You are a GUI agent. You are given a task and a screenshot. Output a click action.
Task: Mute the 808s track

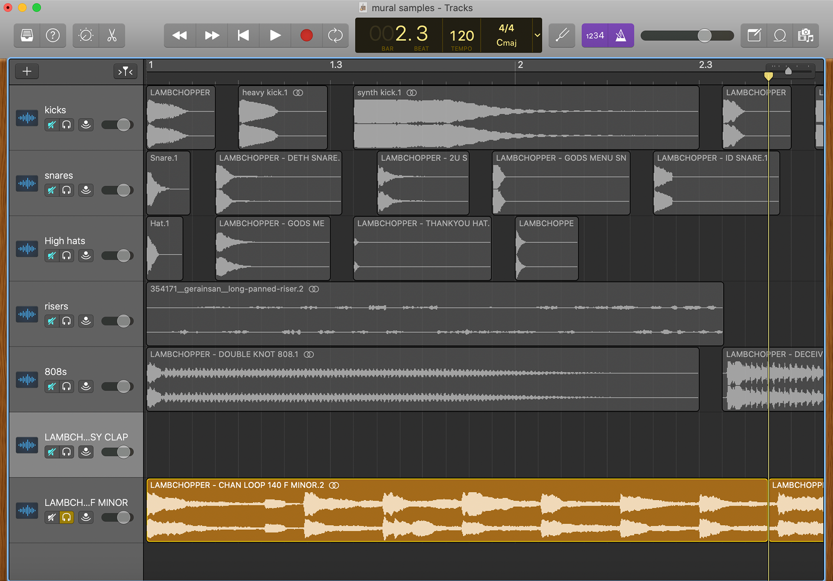tap(52, 387)
